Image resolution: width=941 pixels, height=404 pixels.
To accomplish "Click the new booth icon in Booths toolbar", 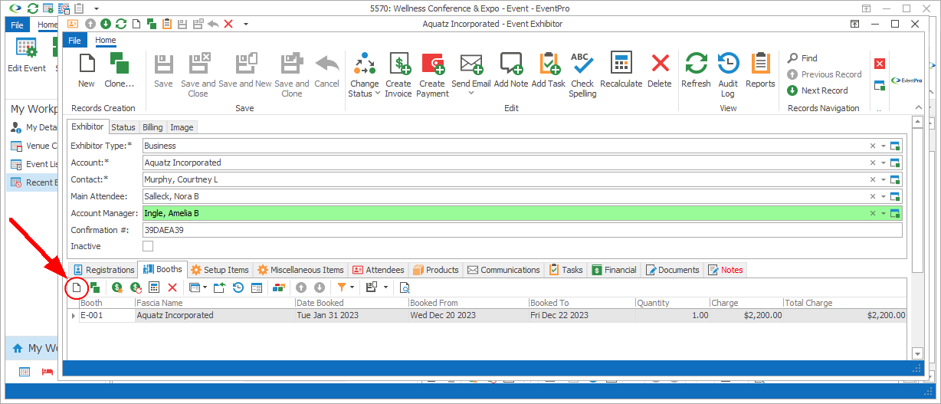I will point(76,287).
